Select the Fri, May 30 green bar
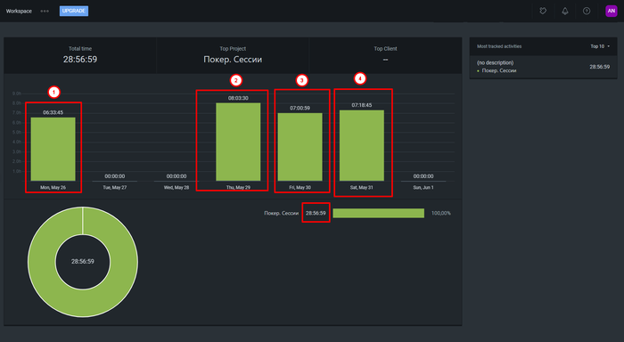 click(300, 147)
